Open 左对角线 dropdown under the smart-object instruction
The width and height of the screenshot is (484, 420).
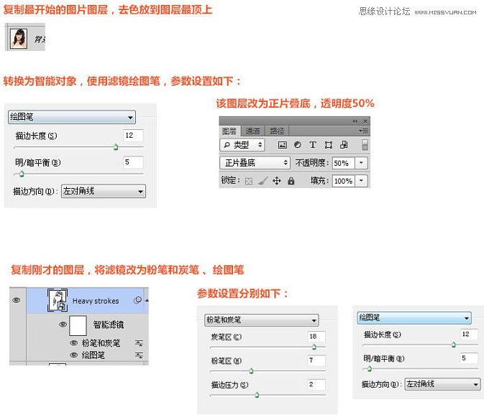104,192
